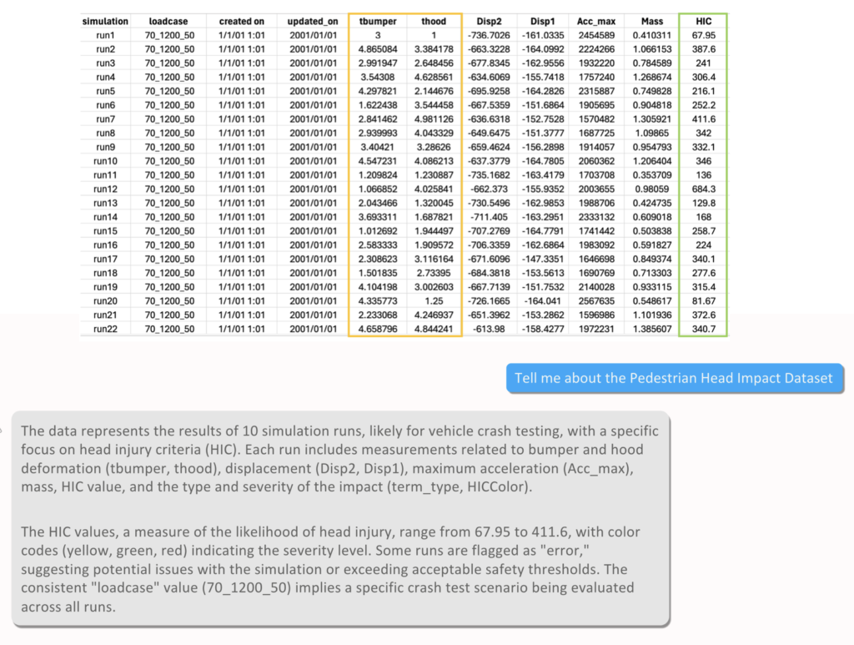Viewport: 854px width, 645px height.
Task: Click thood value 3.384178
Action: (434, 49)
